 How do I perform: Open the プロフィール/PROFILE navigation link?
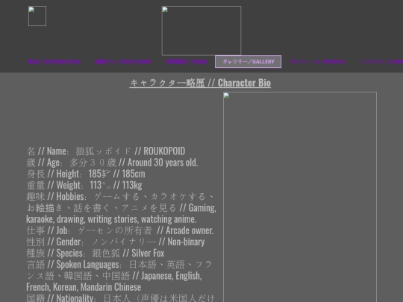tap(317, 62)
